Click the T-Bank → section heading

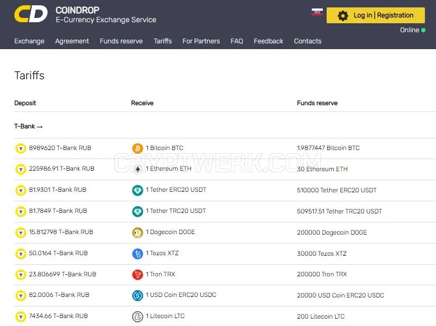(29, 126)
